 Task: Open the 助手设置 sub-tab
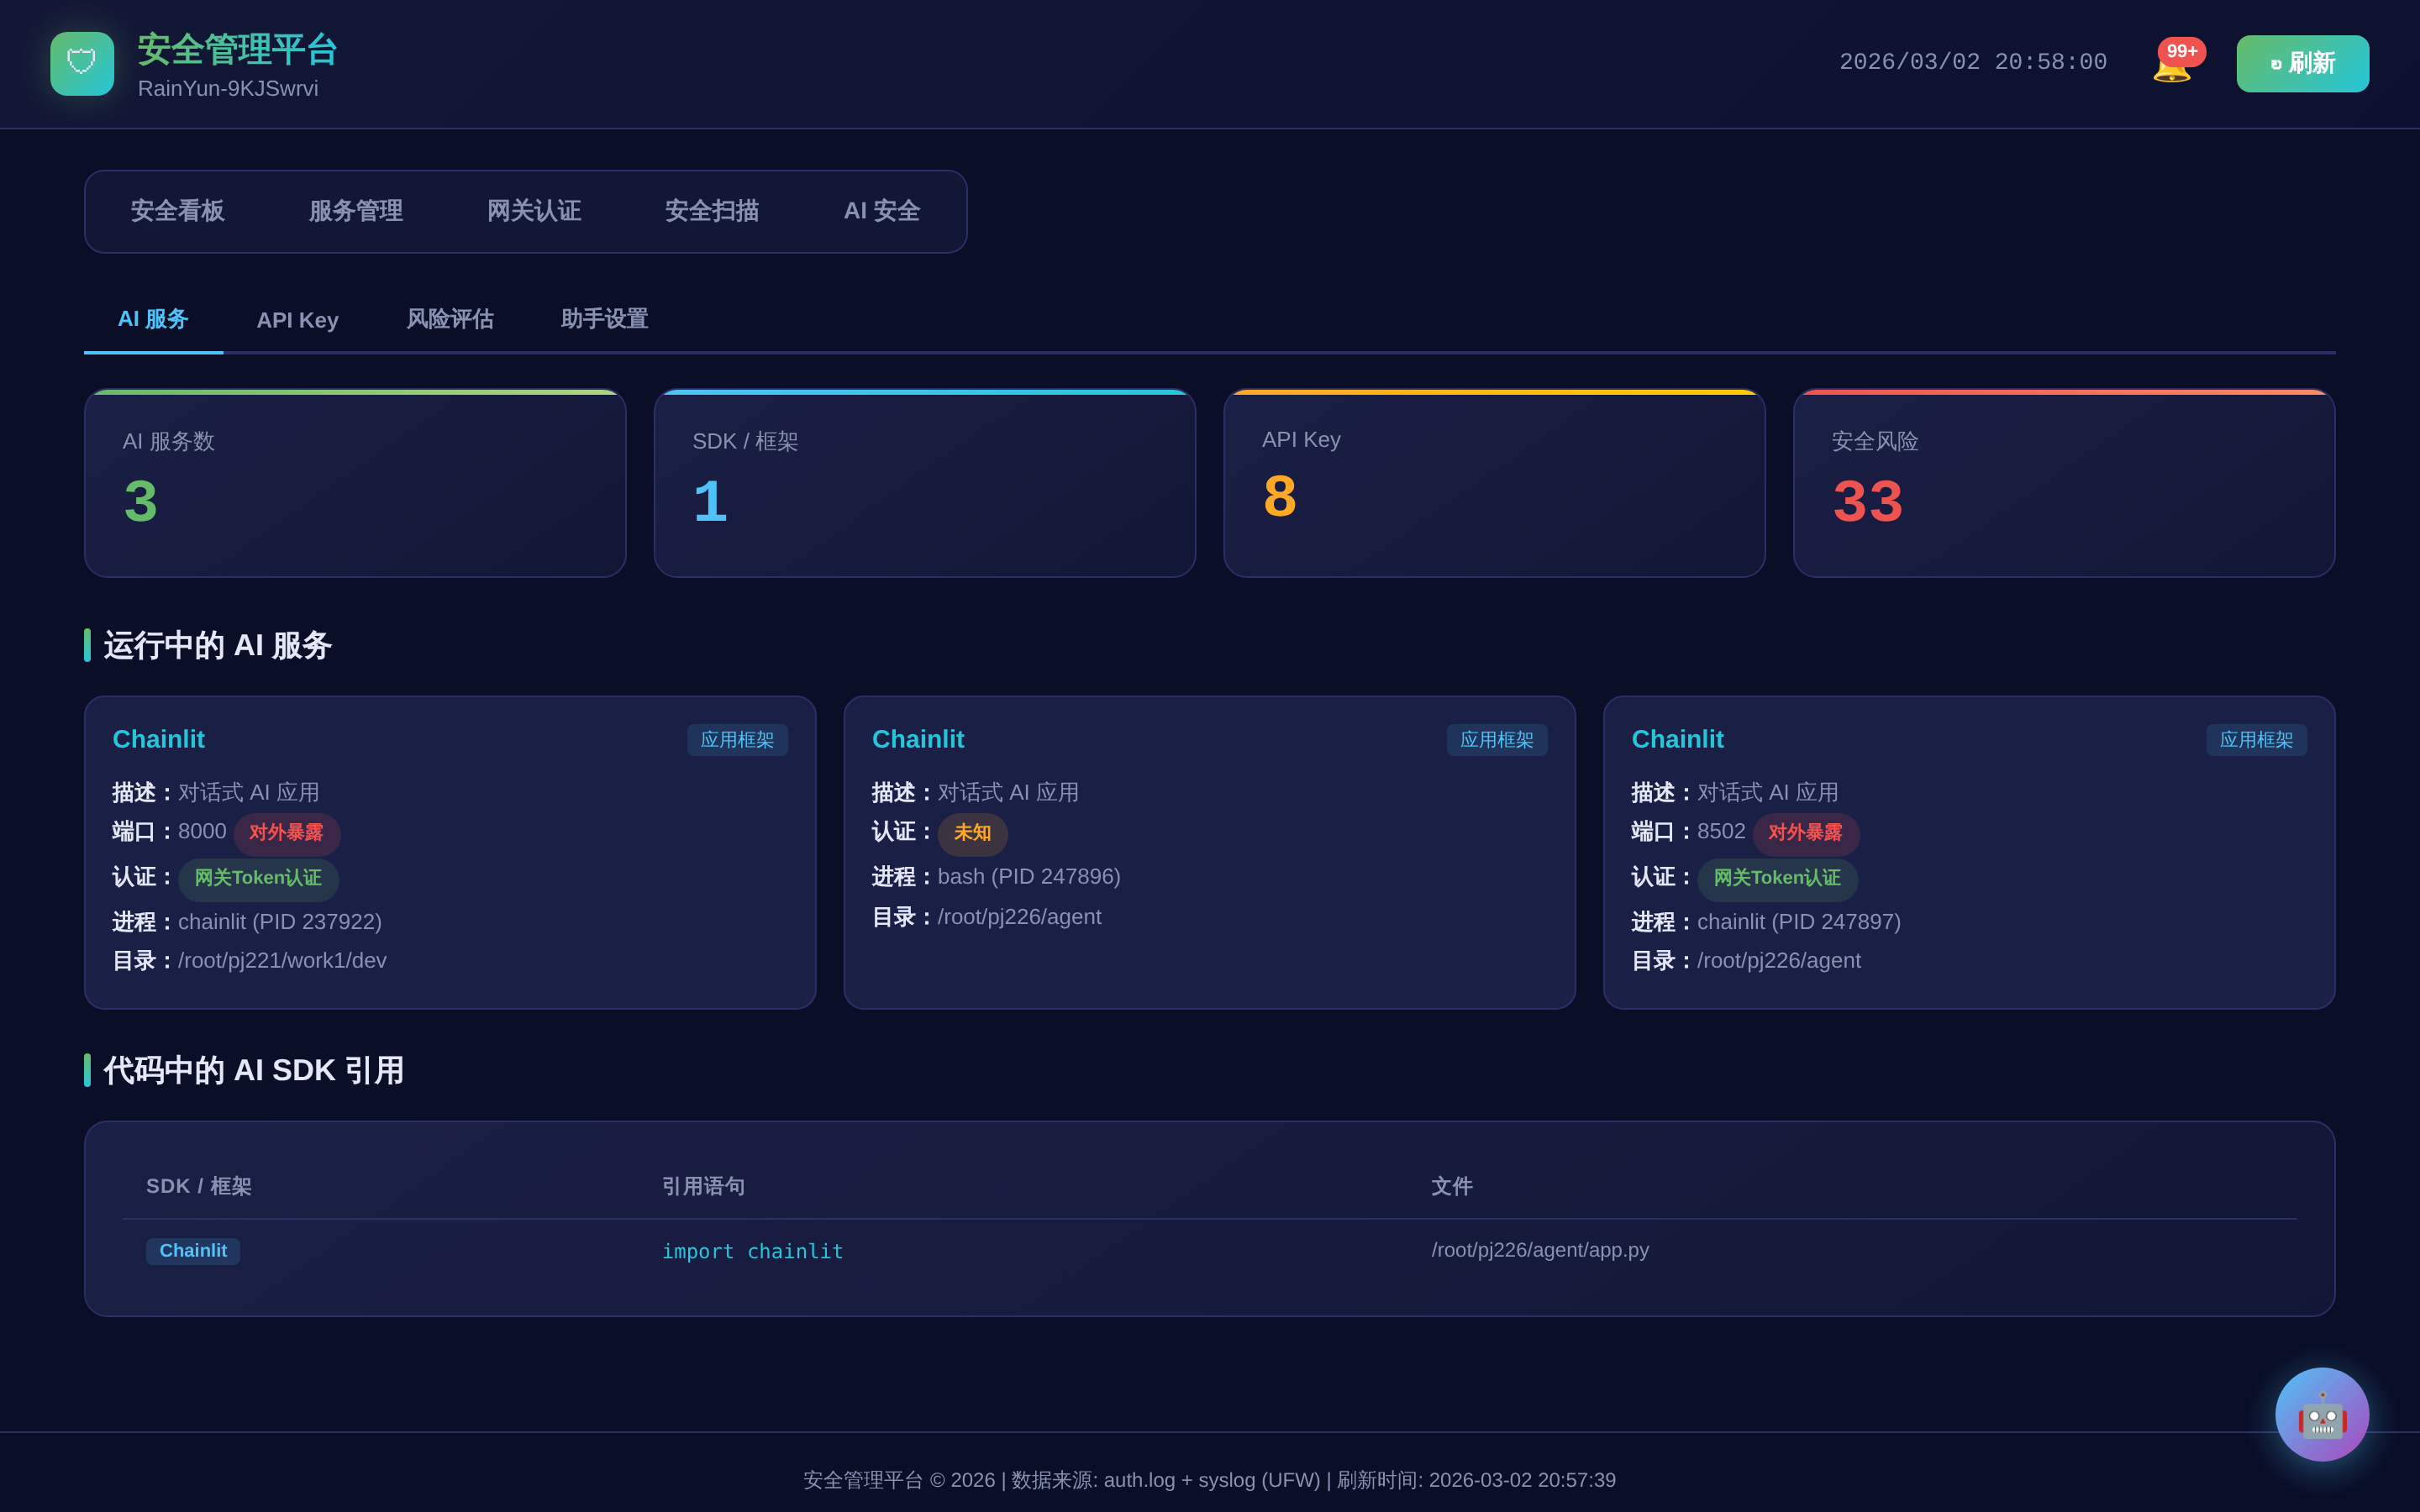(x=604, y=319)
